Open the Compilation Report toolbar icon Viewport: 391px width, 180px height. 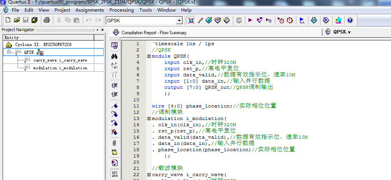pyautogui.click(x=314, y=20)
